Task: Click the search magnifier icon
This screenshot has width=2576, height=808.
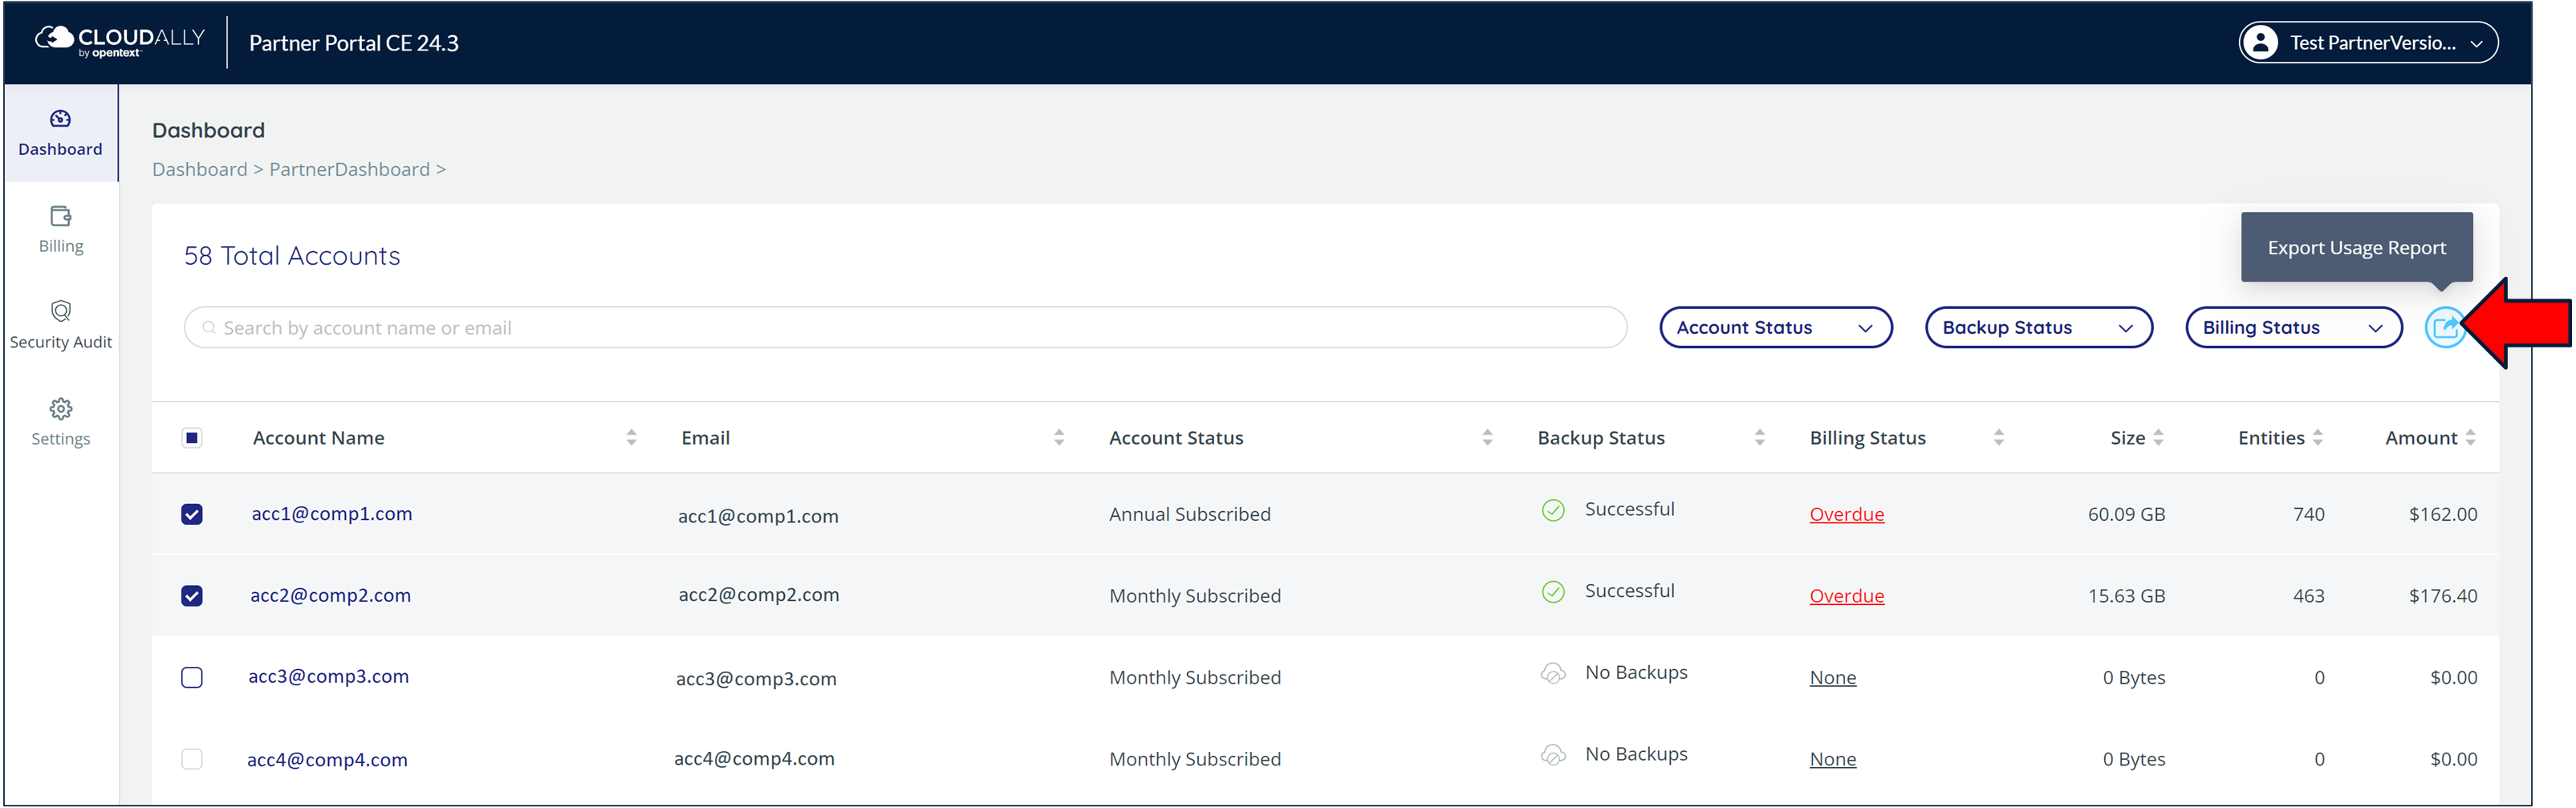Action: (209, 328)
